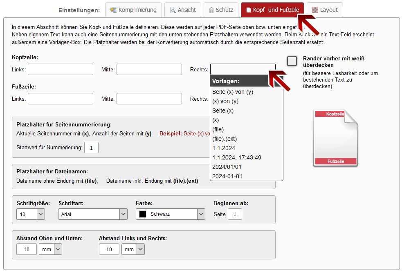Click the Kopf- und Fußzeile page icon
The height and width of the screenshot is (272, 402).
tap(248, 10)
